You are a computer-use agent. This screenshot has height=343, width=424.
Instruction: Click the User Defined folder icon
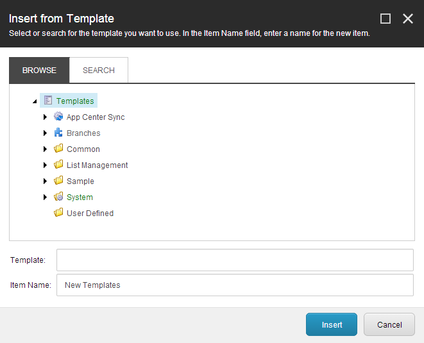tap(58, 212)
